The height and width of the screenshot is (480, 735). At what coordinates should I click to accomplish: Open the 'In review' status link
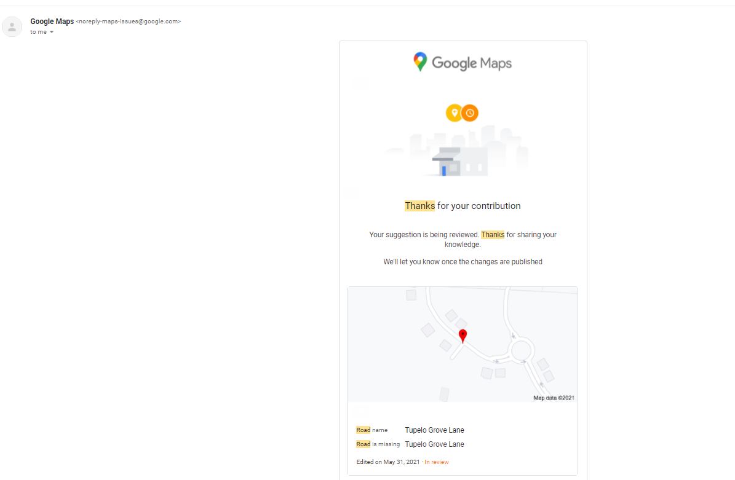pos(437,462)
